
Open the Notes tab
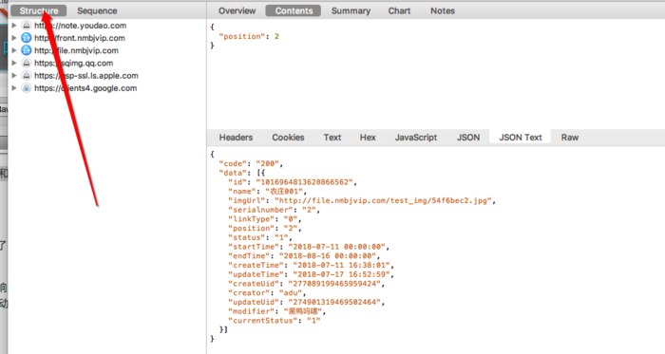443,10
